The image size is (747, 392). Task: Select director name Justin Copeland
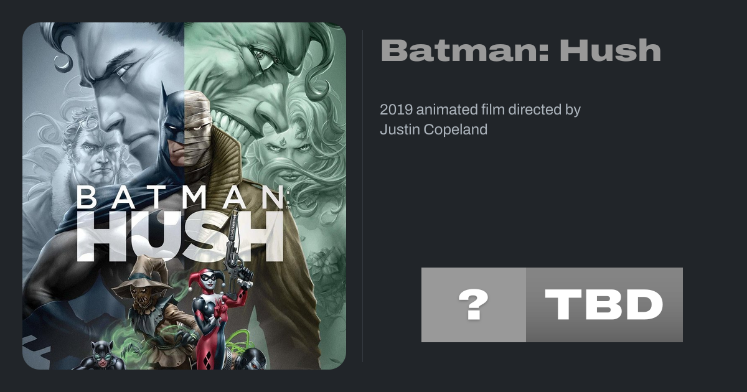[x=433, y=129]
